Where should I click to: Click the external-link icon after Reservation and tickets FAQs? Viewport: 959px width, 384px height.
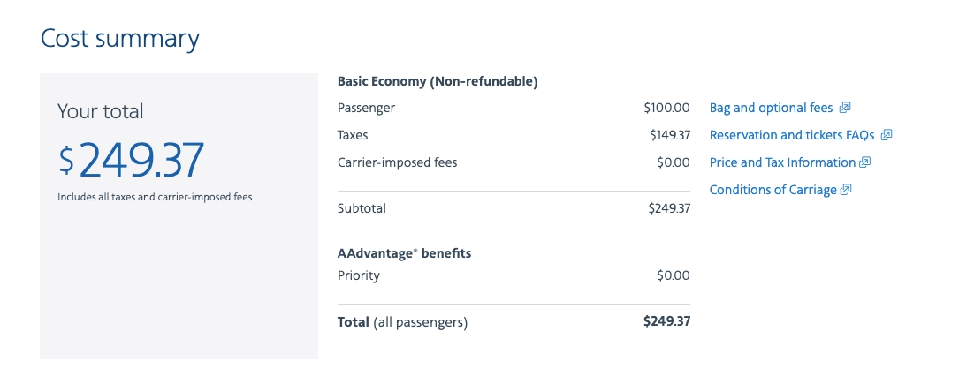[887, 135]
